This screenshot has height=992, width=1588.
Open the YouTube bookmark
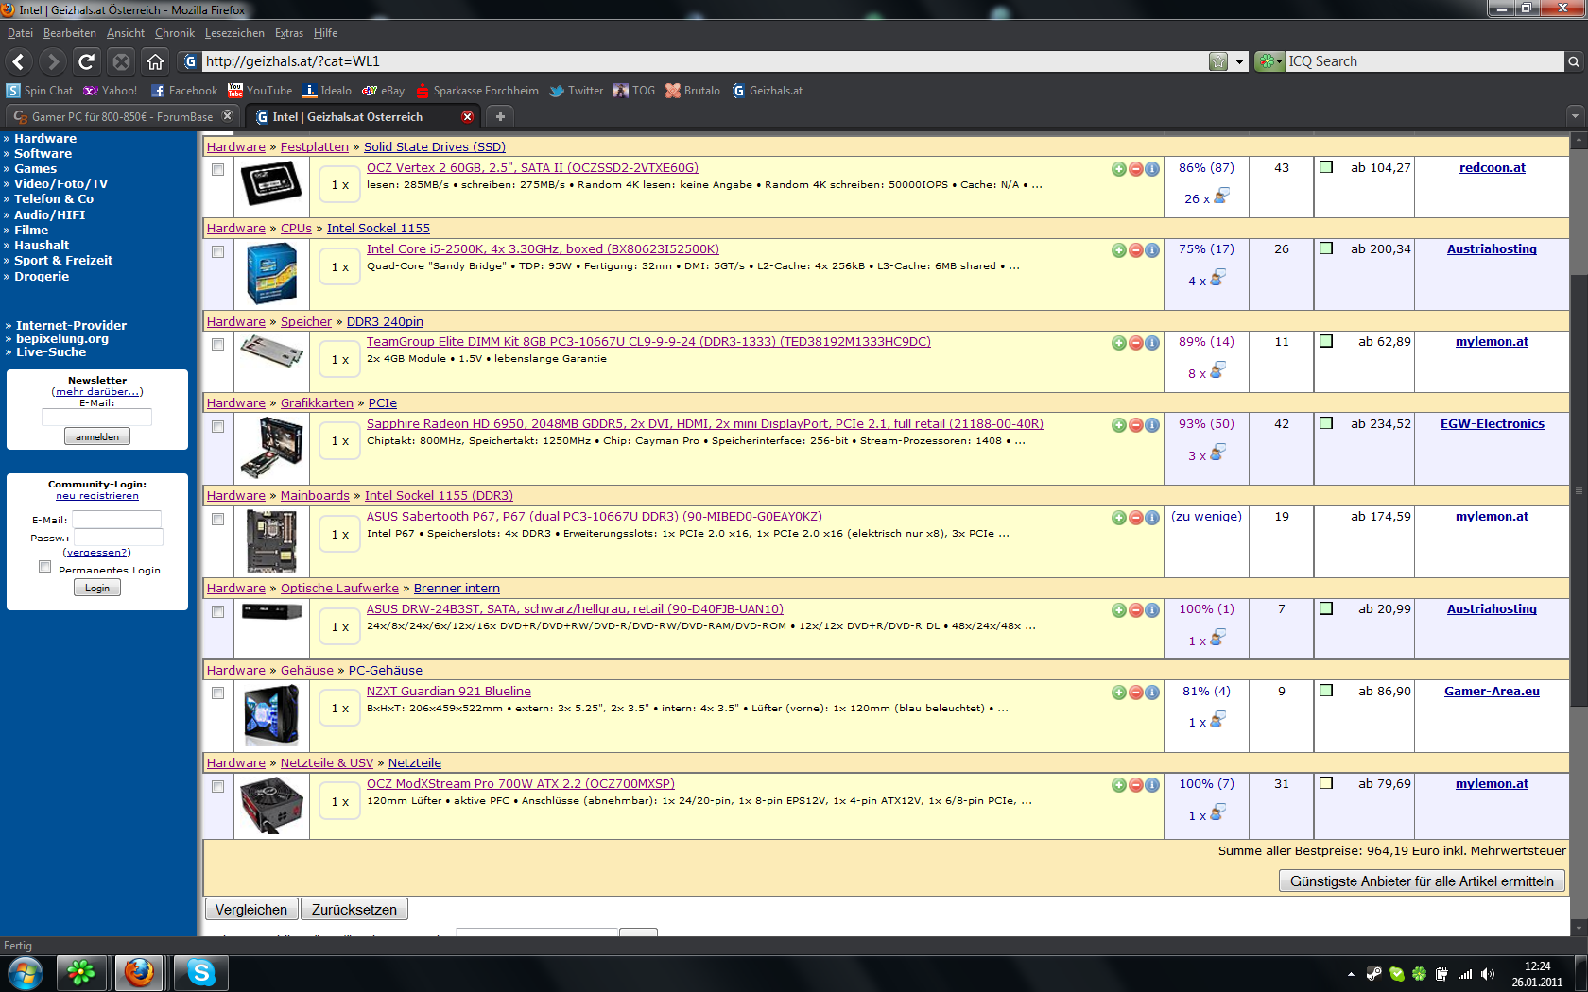click(261, 91)
